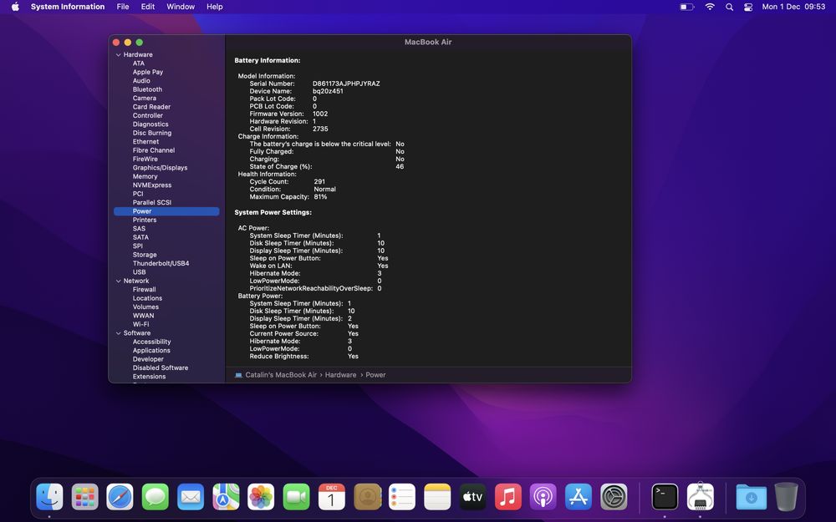Select ATA in sidebar
The image size is (836, 522).
click(139, 63)
